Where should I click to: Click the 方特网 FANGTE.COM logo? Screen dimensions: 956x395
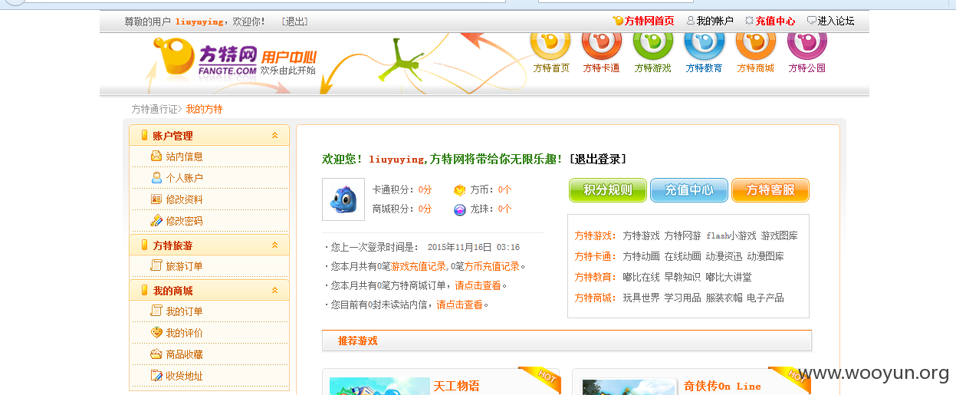[x=205, y=59]
